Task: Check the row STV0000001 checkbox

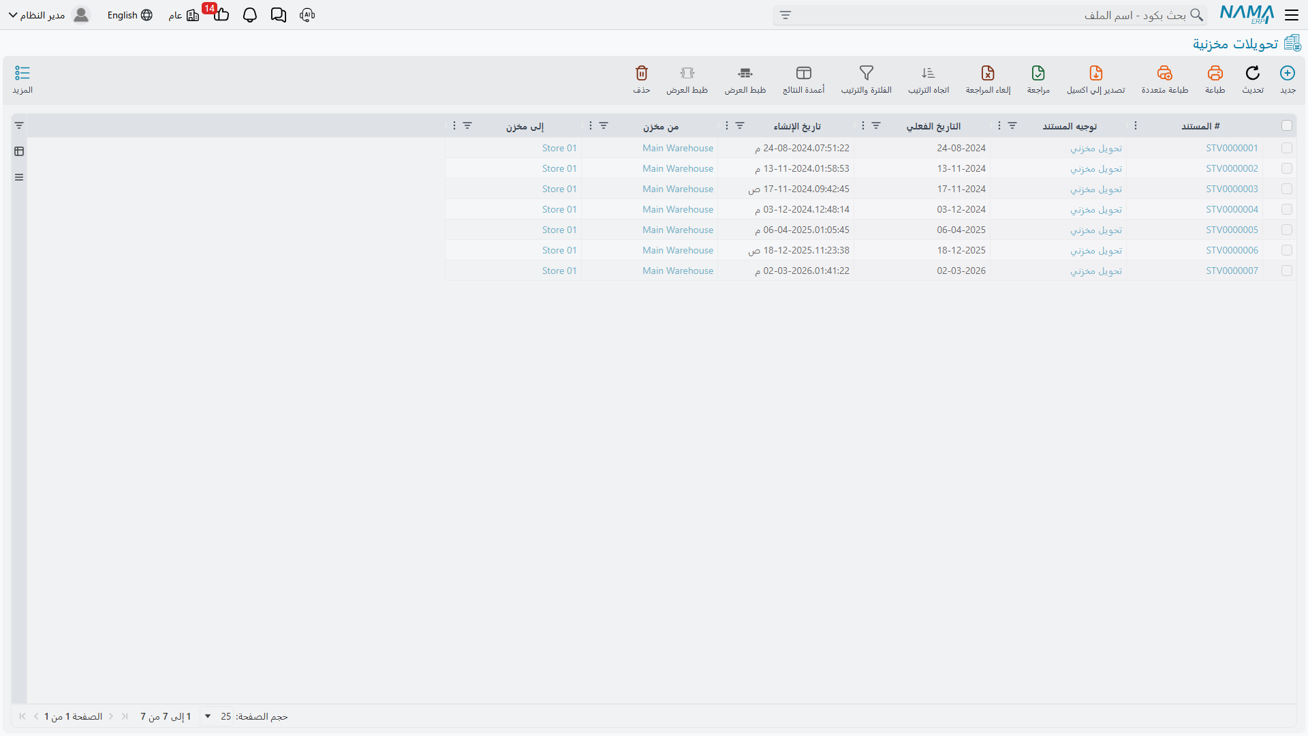Action: pos(1286,148)
